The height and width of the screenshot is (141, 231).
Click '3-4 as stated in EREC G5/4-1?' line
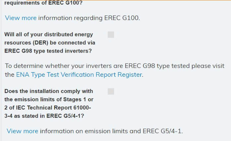coord(44,116)
